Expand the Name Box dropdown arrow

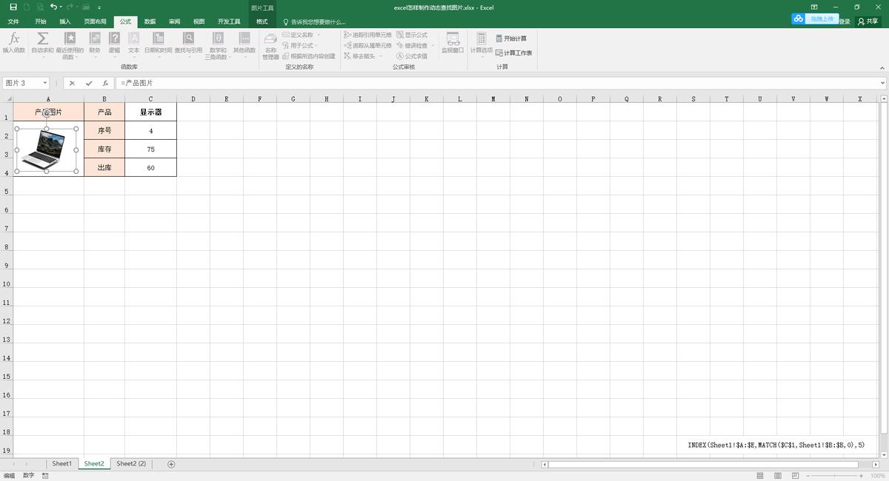(x=46, y=84)
